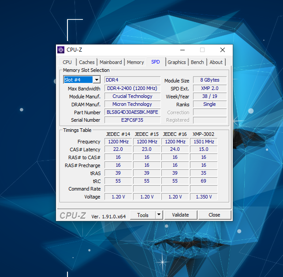Click the Validate button

180,215
